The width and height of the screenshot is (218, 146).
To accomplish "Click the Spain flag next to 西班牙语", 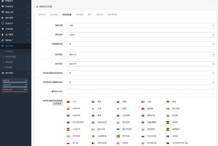I will [x=68, y=108].
